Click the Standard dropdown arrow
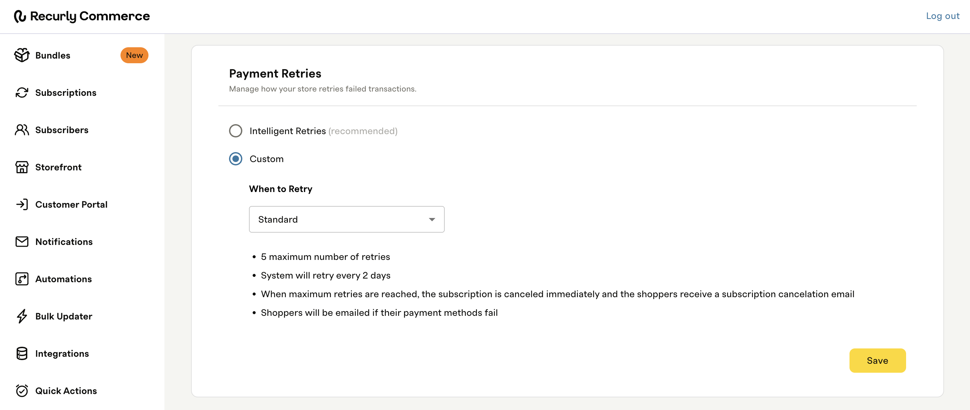This screenshot has height=410, width=970. pos(432,220)
